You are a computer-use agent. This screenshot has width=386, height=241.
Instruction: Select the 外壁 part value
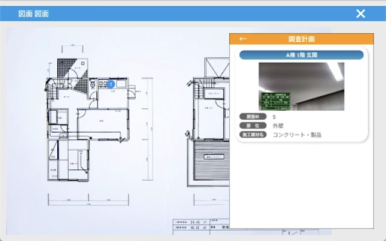279,126
